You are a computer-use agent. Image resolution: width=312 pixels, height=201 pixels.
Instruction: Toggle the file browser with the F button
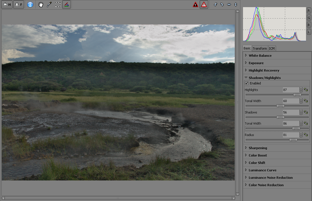coord(19,5)
